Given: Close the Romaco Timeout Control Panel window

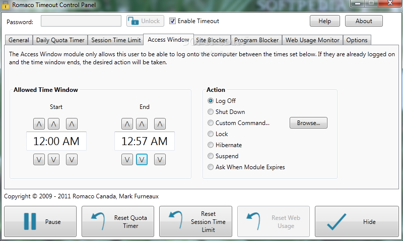Looking at the screenshot, I should click(390, 4).
